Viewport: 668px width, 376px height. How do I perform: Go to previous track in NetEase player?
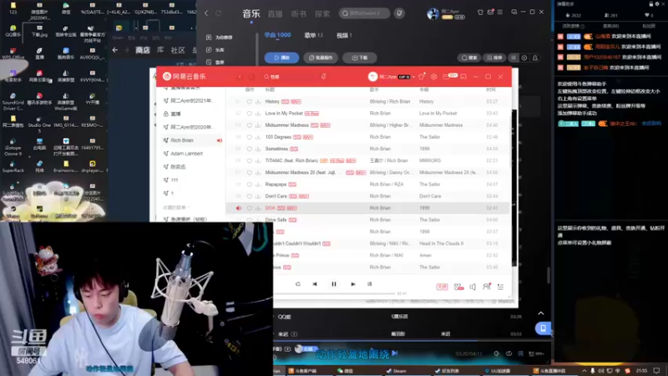[x=315, y=284]
